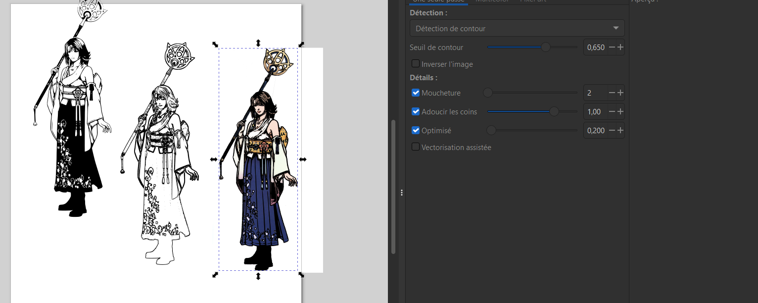Click the three-dot panel divider handle
Screen dimensions: 758x303
[x=402, y=193]
